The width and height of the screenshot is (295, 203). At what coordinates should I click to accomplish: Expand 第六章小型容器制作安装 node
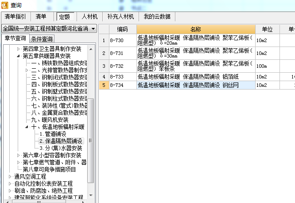[x=18, y=156]
